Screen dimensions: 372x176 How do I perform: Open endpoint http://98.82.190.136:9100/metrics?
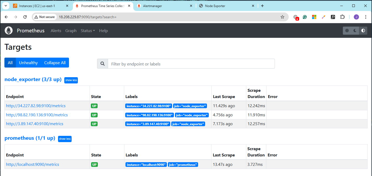tap(37, 115)
